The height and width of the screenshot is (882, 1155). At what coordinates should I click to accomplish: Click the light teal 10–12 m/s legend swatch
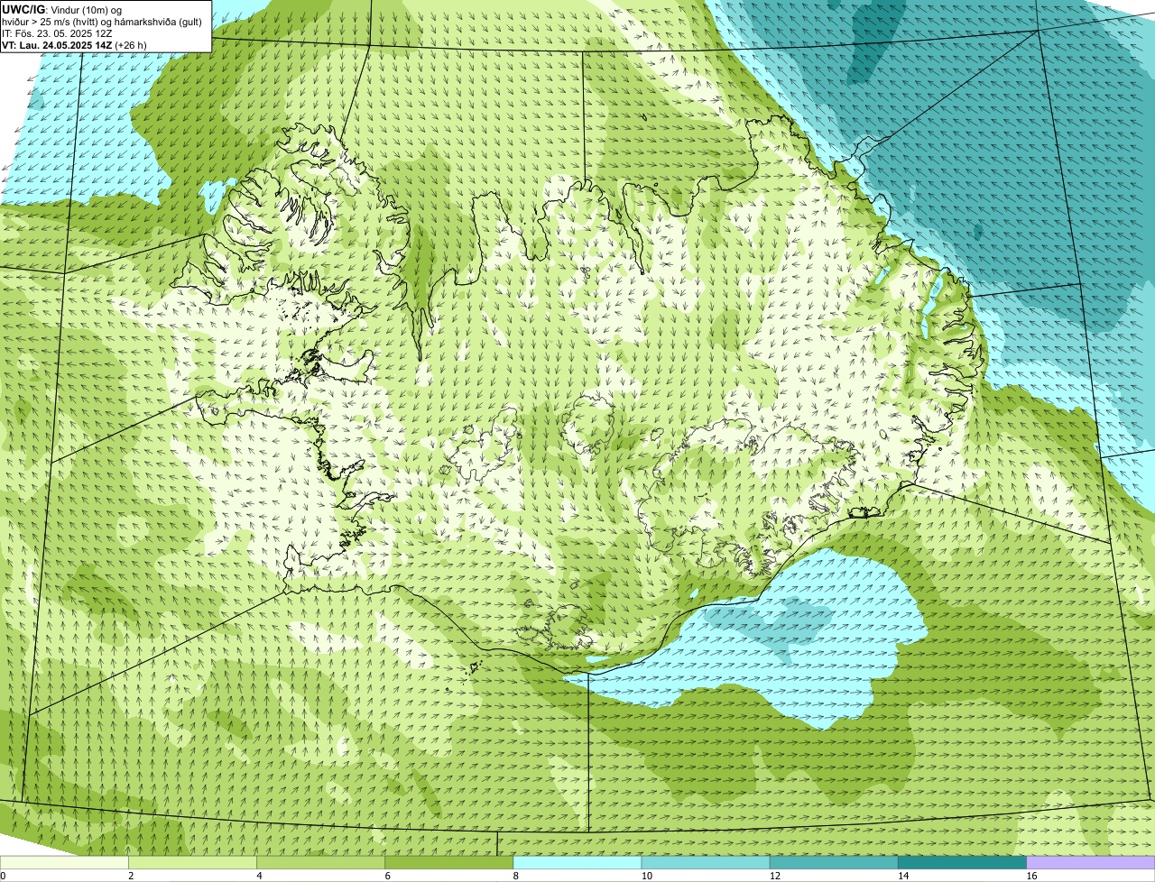(x=706, y=863)
